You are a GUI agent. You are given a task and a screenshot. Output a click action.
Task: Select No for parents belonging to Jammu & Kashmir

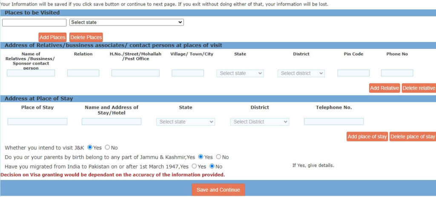pyautogui.click(x=218, y=157)
